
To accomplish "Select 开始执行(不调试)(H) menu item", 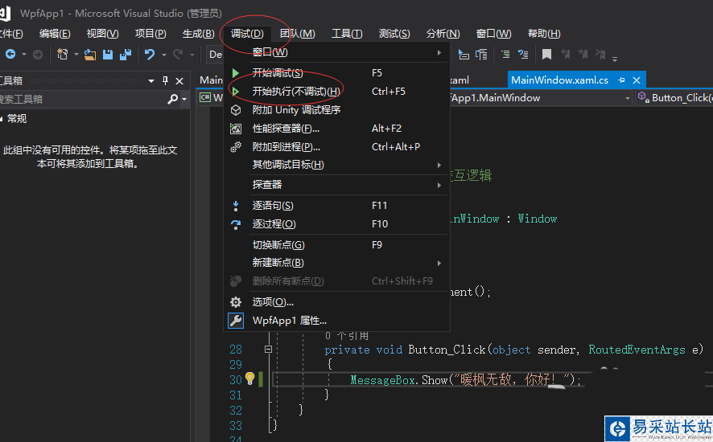I will coord(336,92).
